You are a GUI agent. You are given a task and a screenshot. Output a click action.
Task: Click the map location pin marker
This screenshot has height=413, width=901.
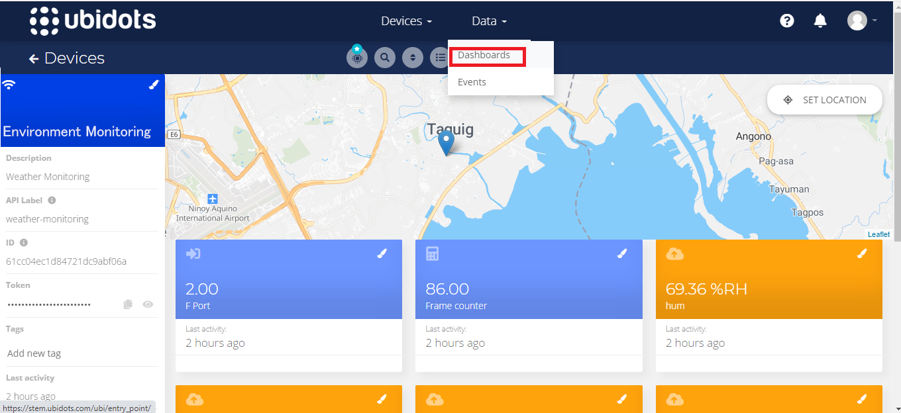pyautogui.click(x=447, y=142)
